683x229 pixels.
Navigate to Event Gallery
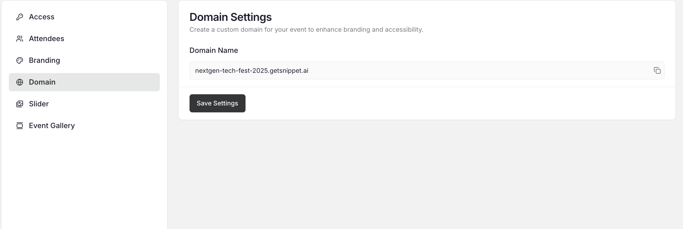(52, 125)
